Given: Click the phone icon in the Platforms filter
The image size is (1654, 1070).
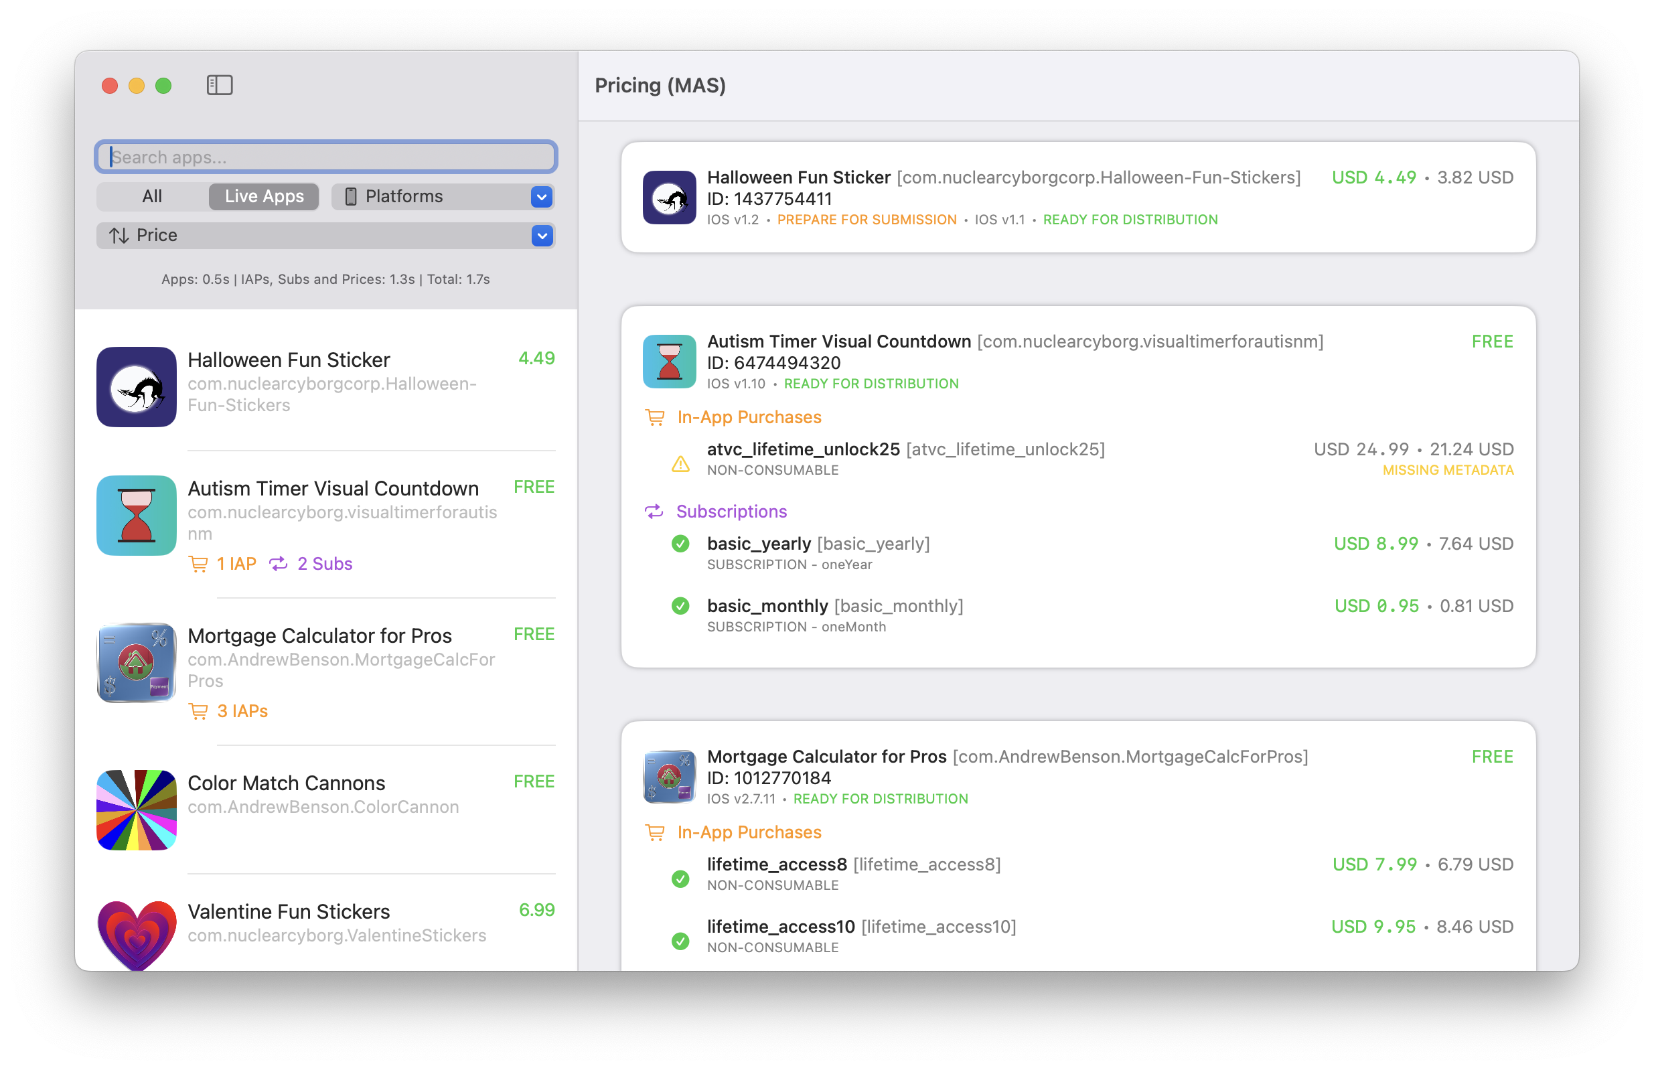Looking at the screenshot, I should [x=351, y=196].
